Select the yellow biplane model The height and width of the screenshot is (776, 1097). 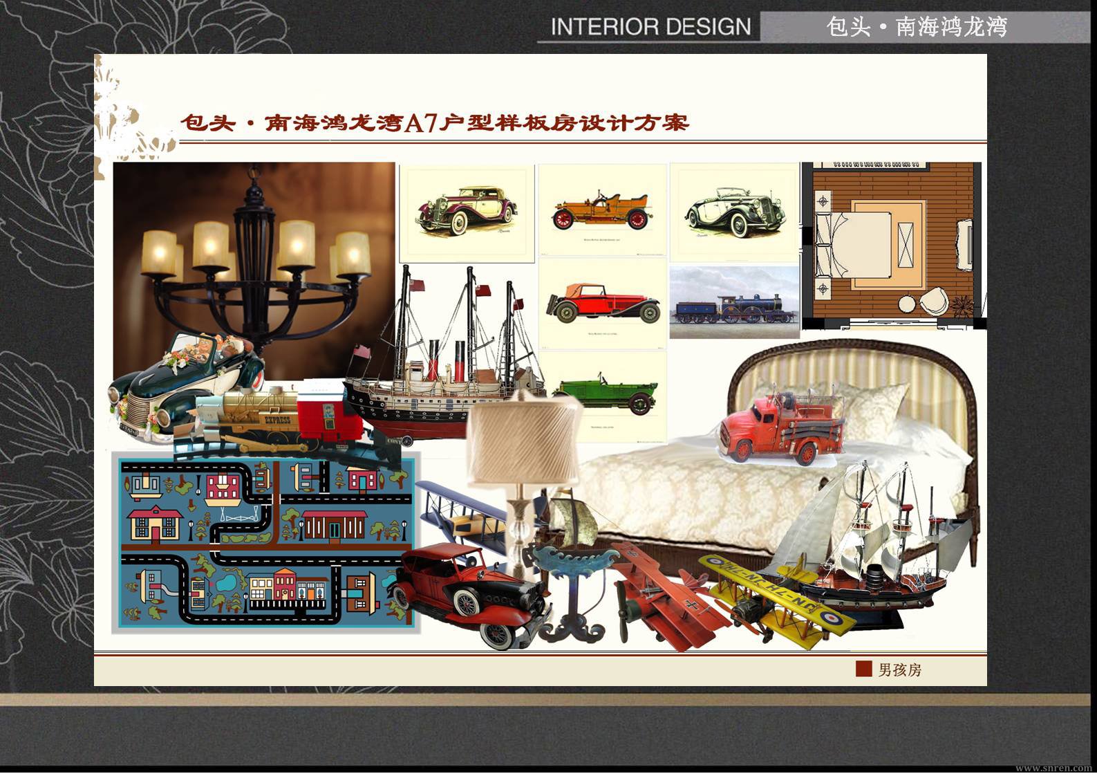click(778, 599)
